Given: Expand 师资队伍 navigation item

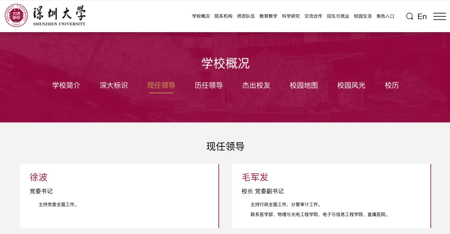Looking at the screenshot, I should tap(246, 16).
